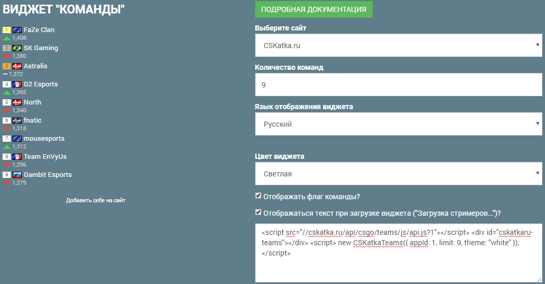
Task: Click the team count input field
Action: (x=399, y=85)
